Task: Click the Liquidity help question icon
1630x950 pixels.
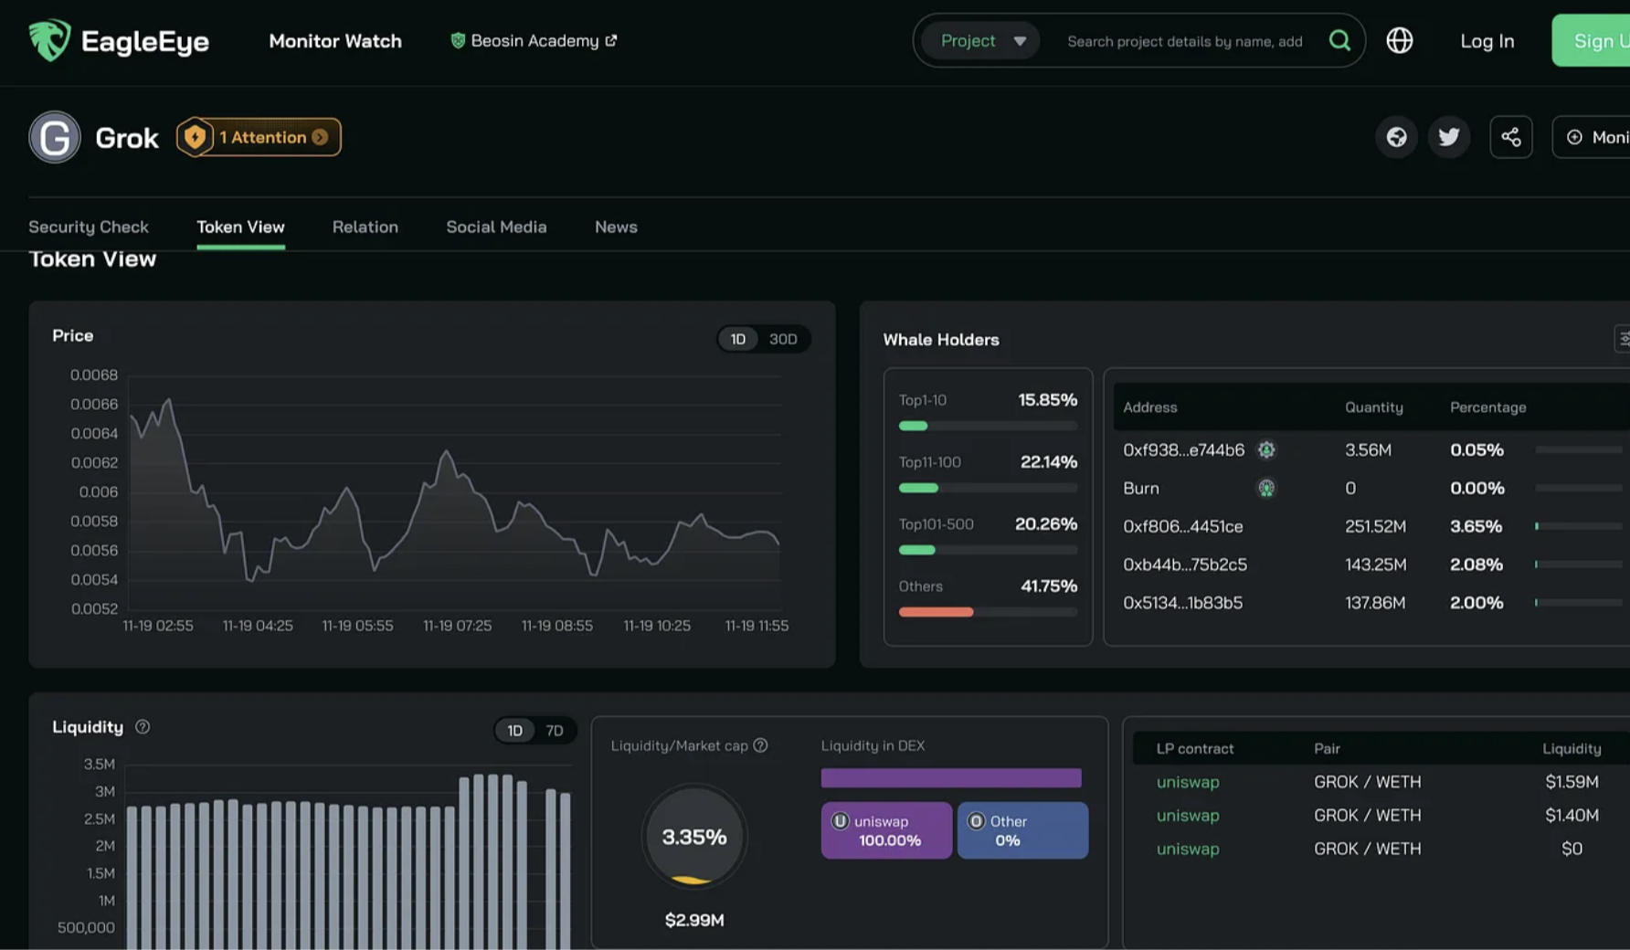Action: [x=143, y=726]
